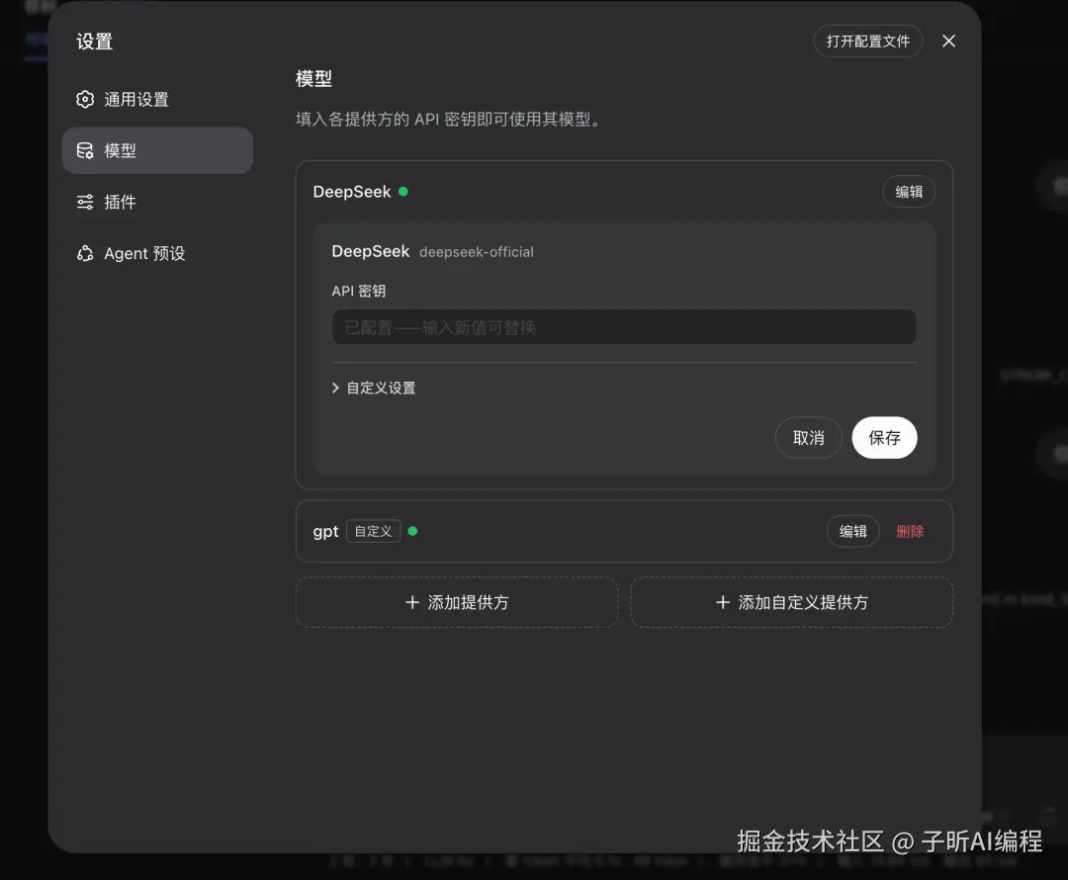Click 编辑 button for gpt provider
Image resolution: width=1068 pixels, height=880 pixels.
point(852,531)
